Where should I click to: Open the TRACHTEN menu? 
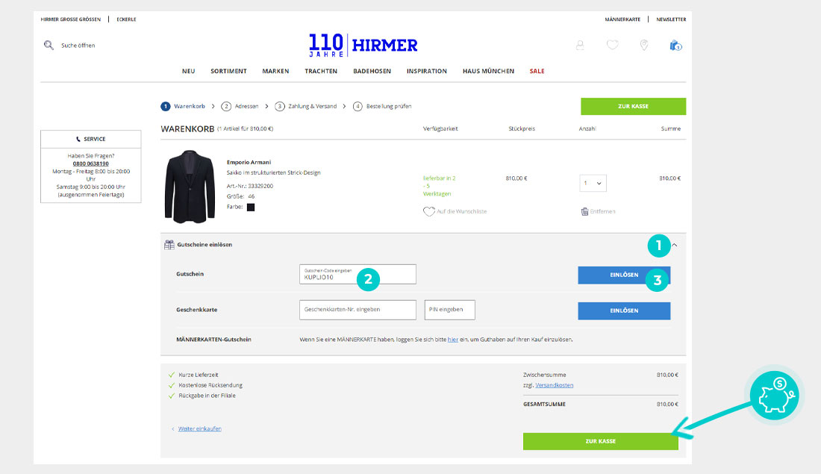(321, 71)
